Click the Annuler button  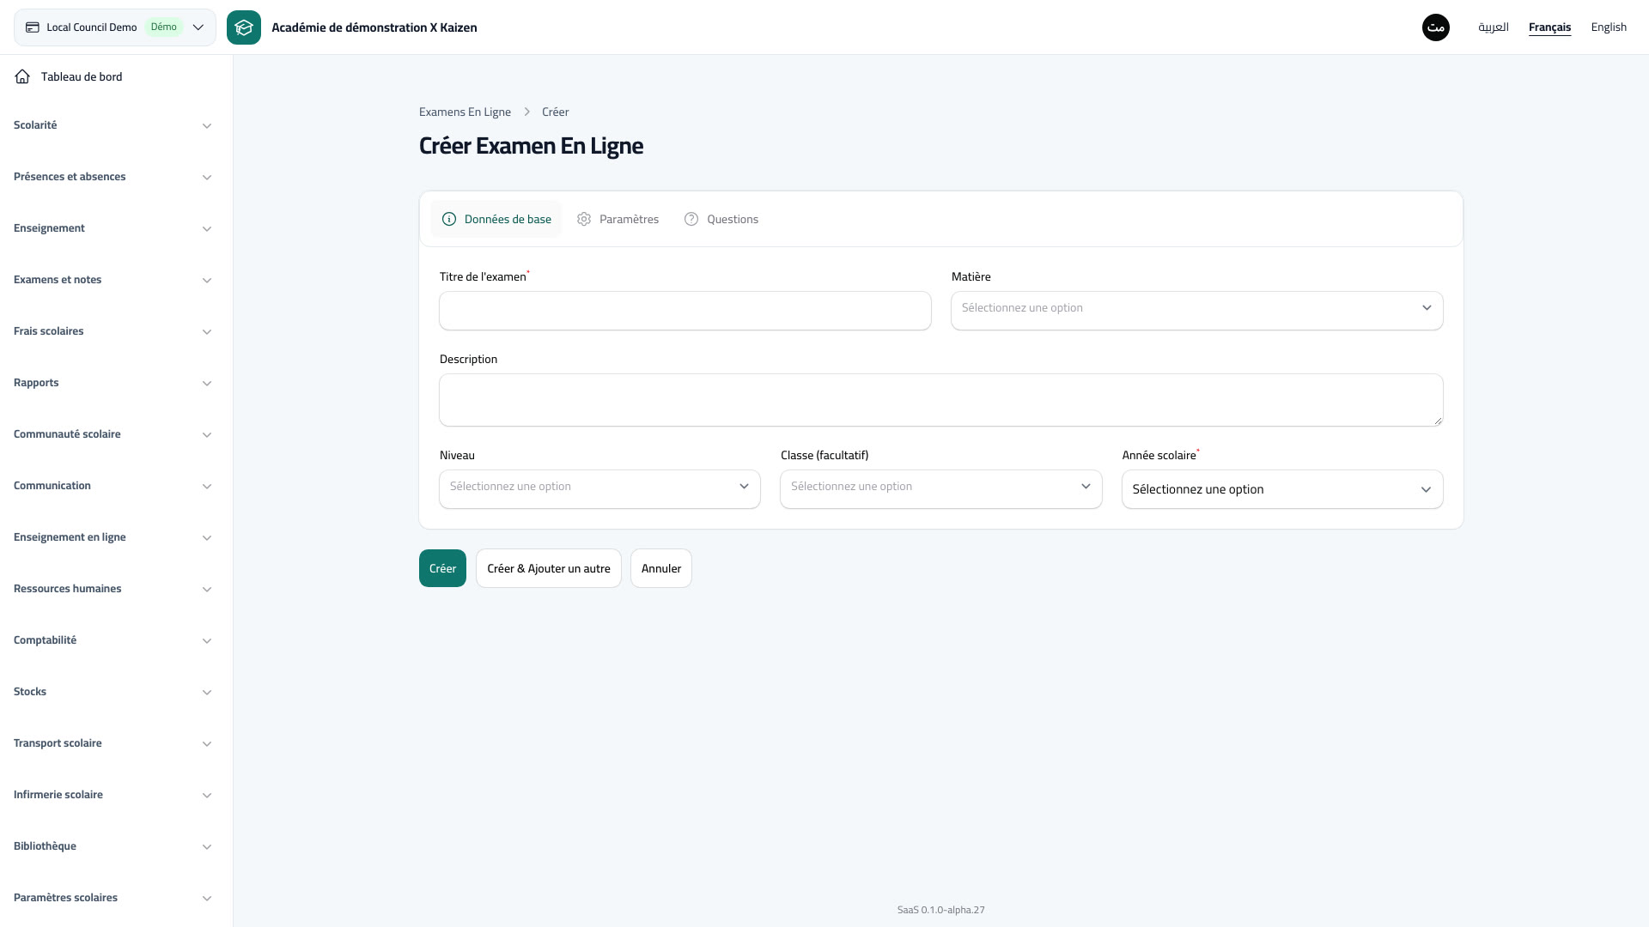660,568
